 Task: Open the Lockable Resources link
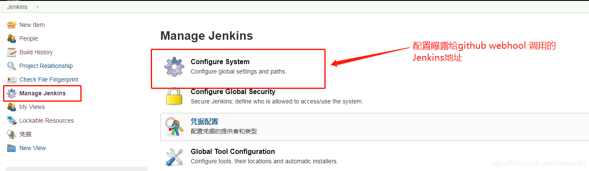coord(46,121)
